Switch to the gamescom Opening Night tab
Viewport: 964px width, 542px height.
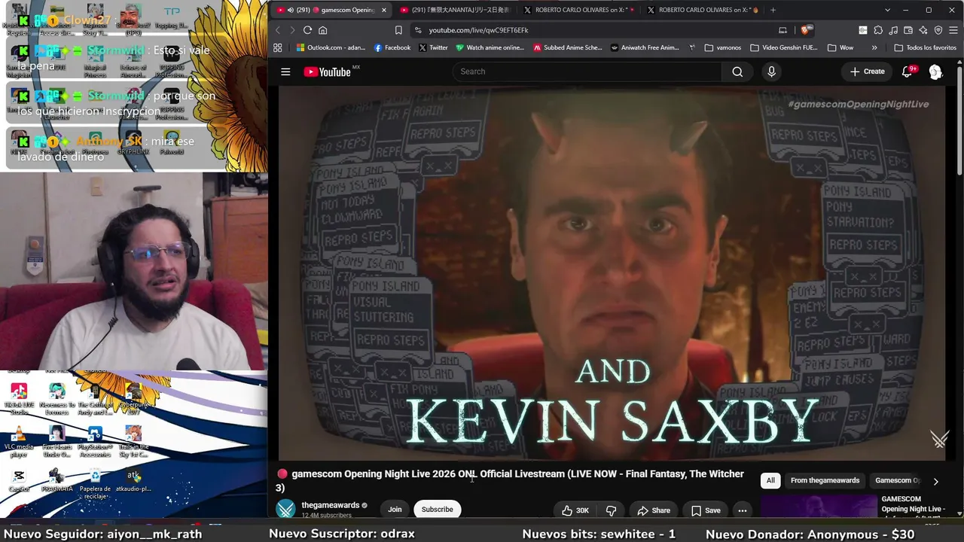click(x=331, y=10)
